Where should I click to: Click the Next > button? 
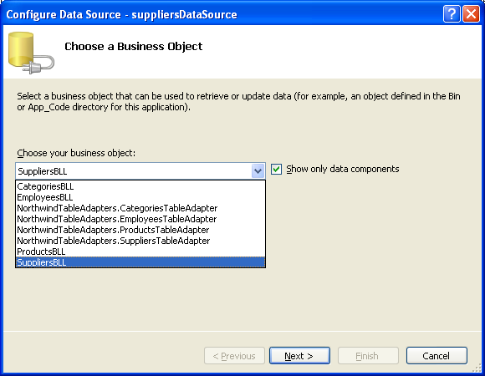tap(299, 356)
